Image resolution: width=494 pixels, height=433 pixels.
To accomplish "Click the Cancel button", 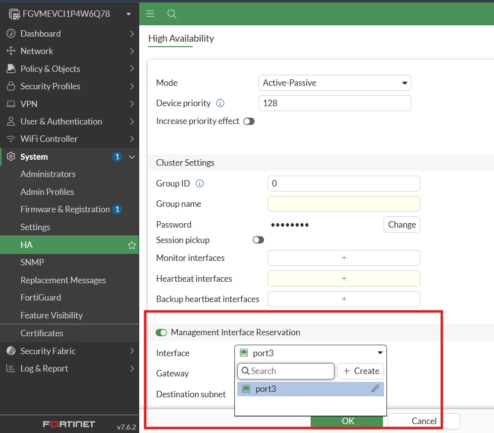I will click(424, 421).
